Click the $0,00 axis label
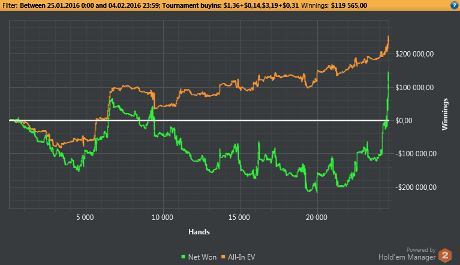The image size is (460, 265). pyautogui.click(x=404, y=120)
